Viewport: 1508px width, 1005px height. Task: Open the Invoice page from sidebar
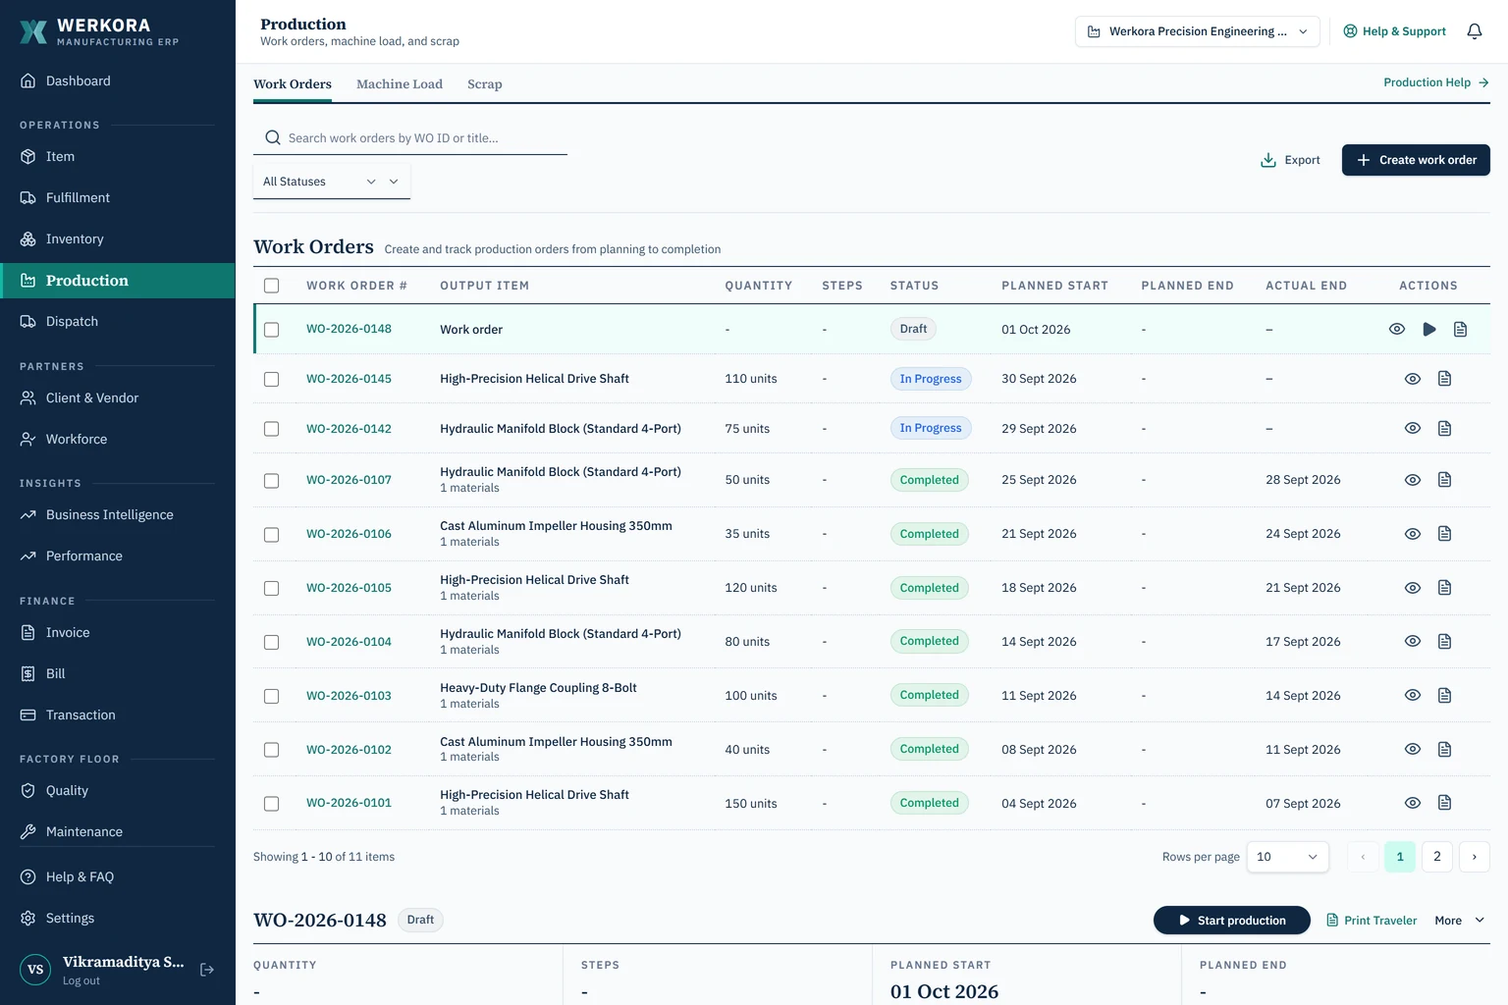pyautogui.click(x=118, y=632)
